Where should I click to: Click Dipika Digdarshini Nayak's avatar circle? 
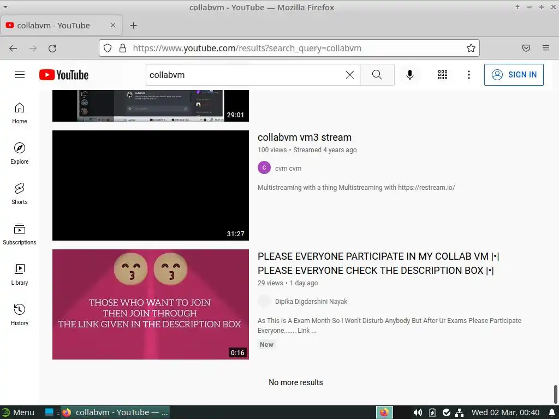(x=264, y=301)
